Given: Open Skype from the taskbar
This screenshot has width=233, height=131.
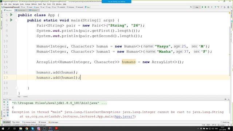Looking at the screenshot, I should pos(32,128).
